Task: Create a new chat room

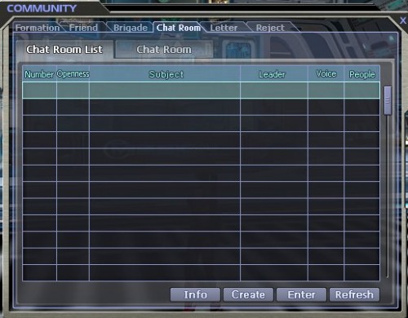Action: pyautogui.click(x=248, y=294)
